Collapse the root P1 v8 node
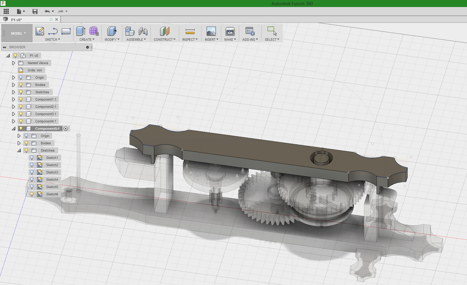Screen dimensions: 467x285 (8, 56)
